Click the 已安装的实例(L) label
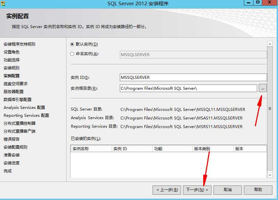This screenshot has width=278, height=200. click(x=86, y=139)
